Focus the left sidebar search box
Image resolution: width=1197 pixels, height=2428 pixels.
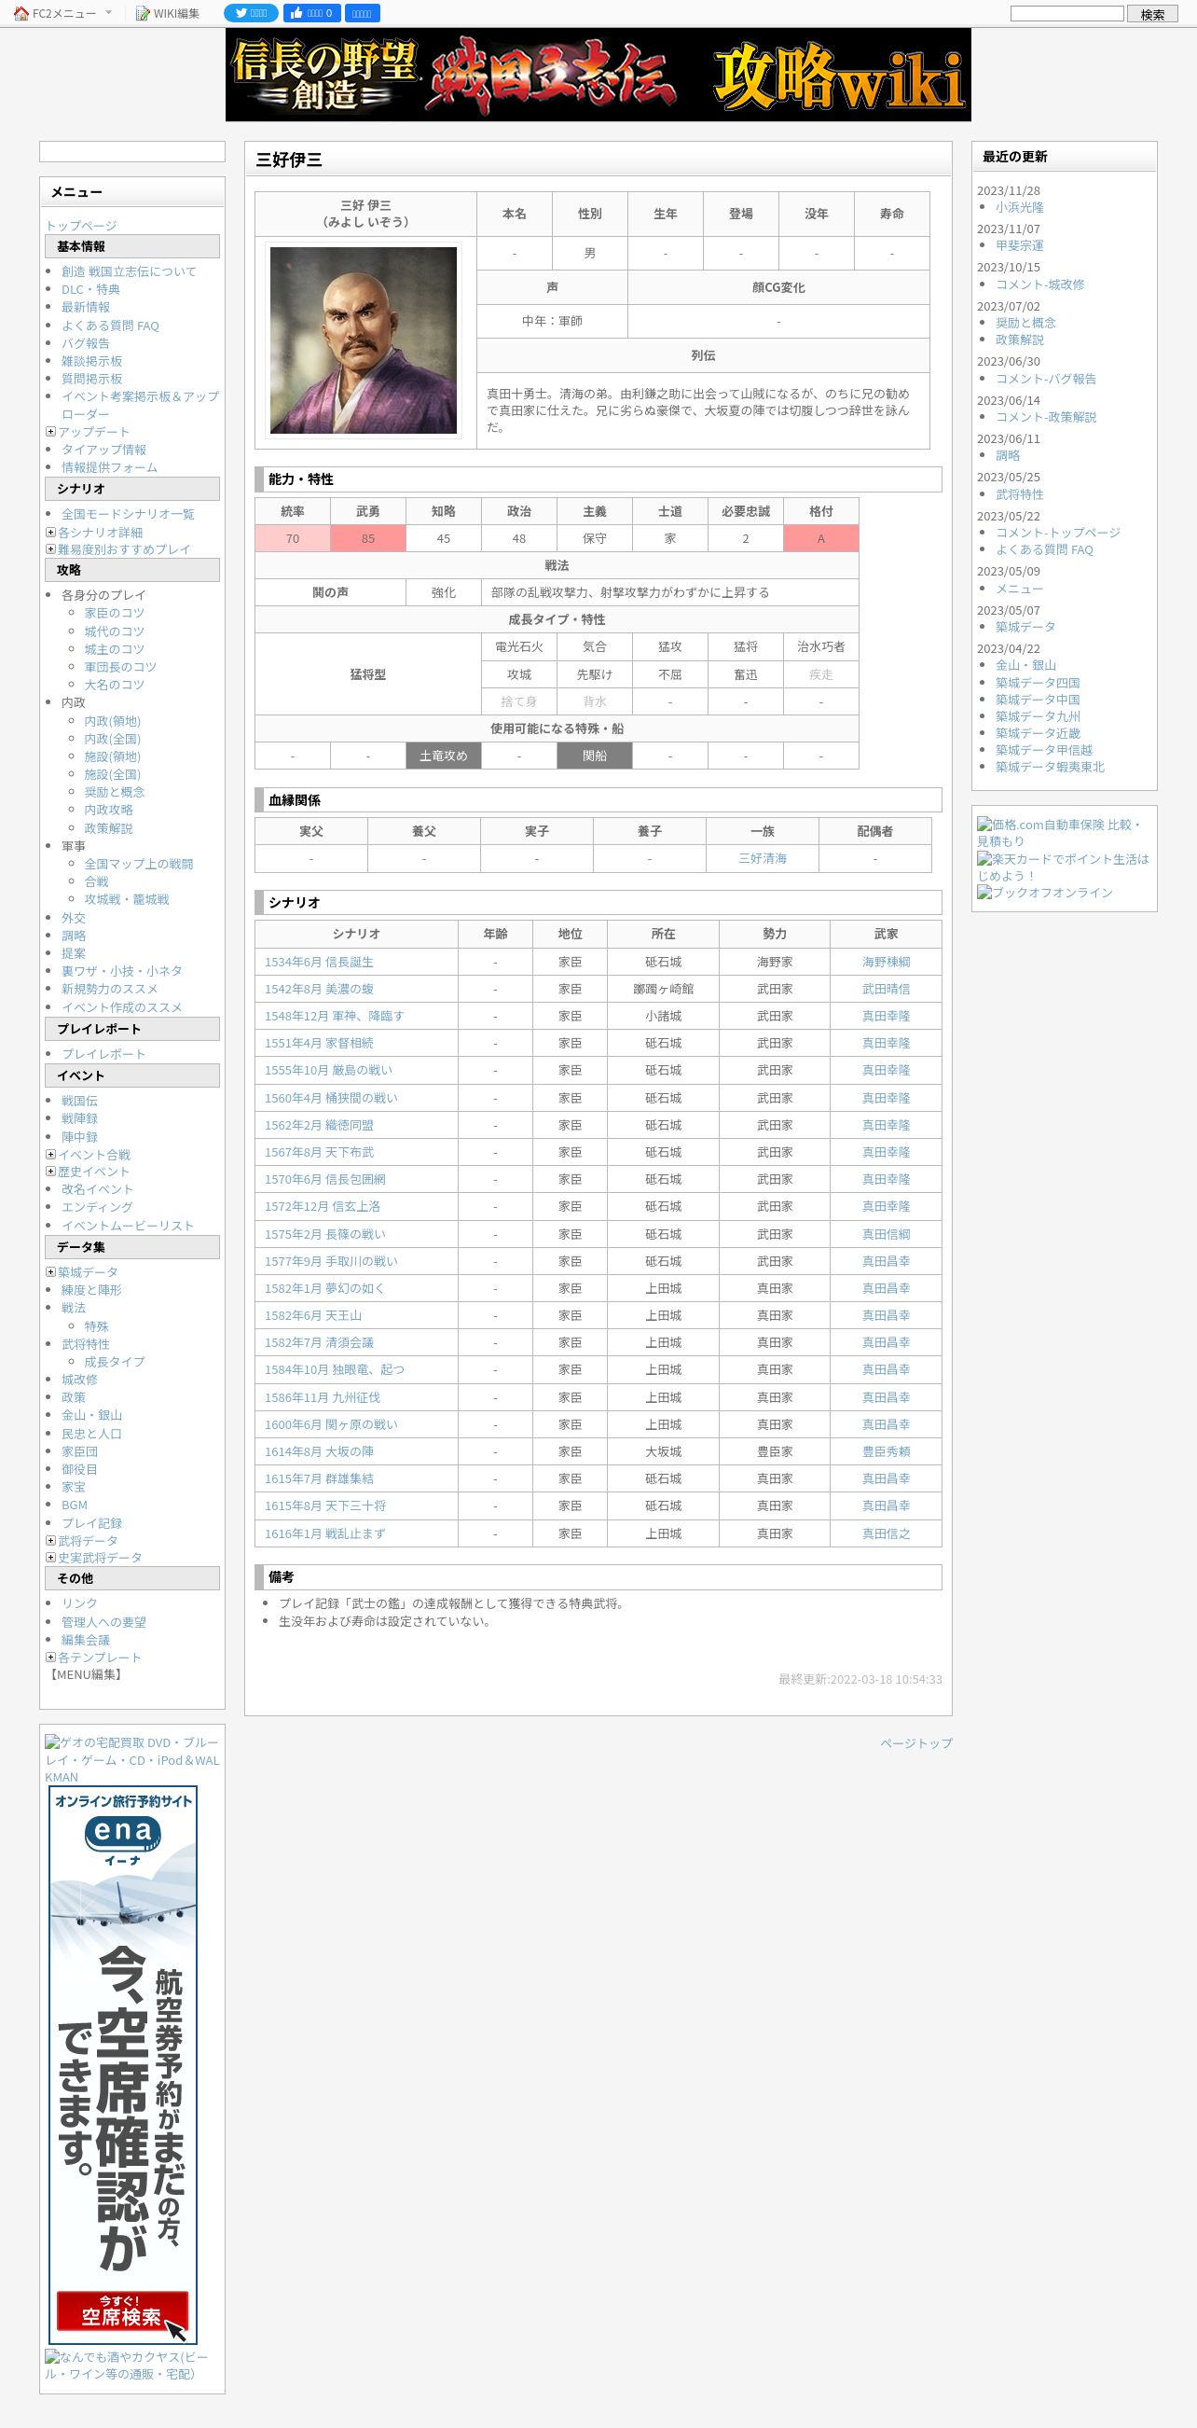click(x=131, y=152)
